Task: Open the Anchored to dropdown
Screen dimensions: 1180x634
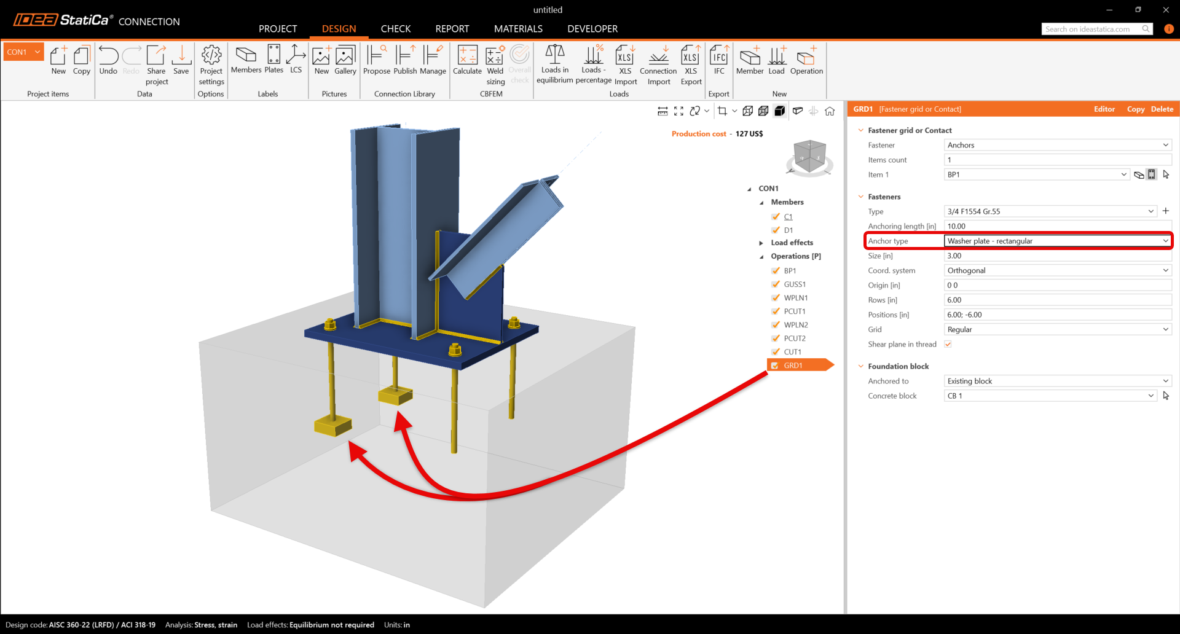Action: pyautogui.click(x=1057, y=381)
